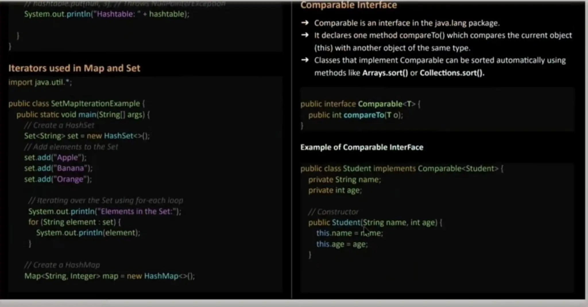Click the 'public static void main(String[] args)' line

pyautogui.click(x=83, y=115)
